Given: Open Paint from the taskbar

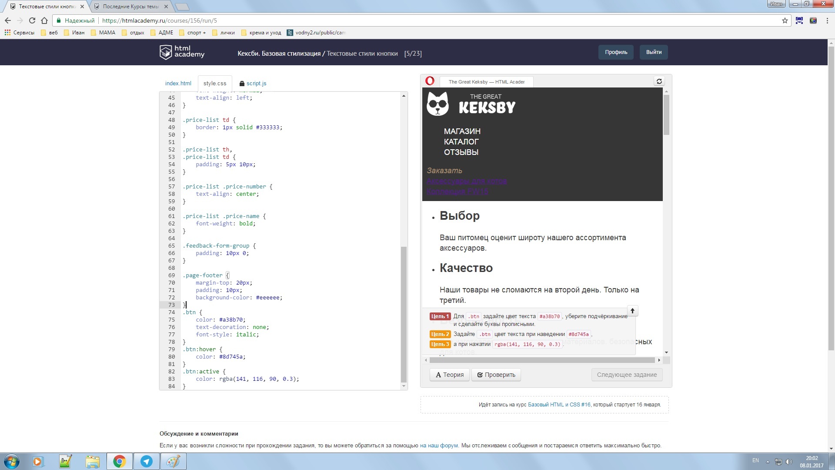Looking at the screenshot, I should coord(174,461).
